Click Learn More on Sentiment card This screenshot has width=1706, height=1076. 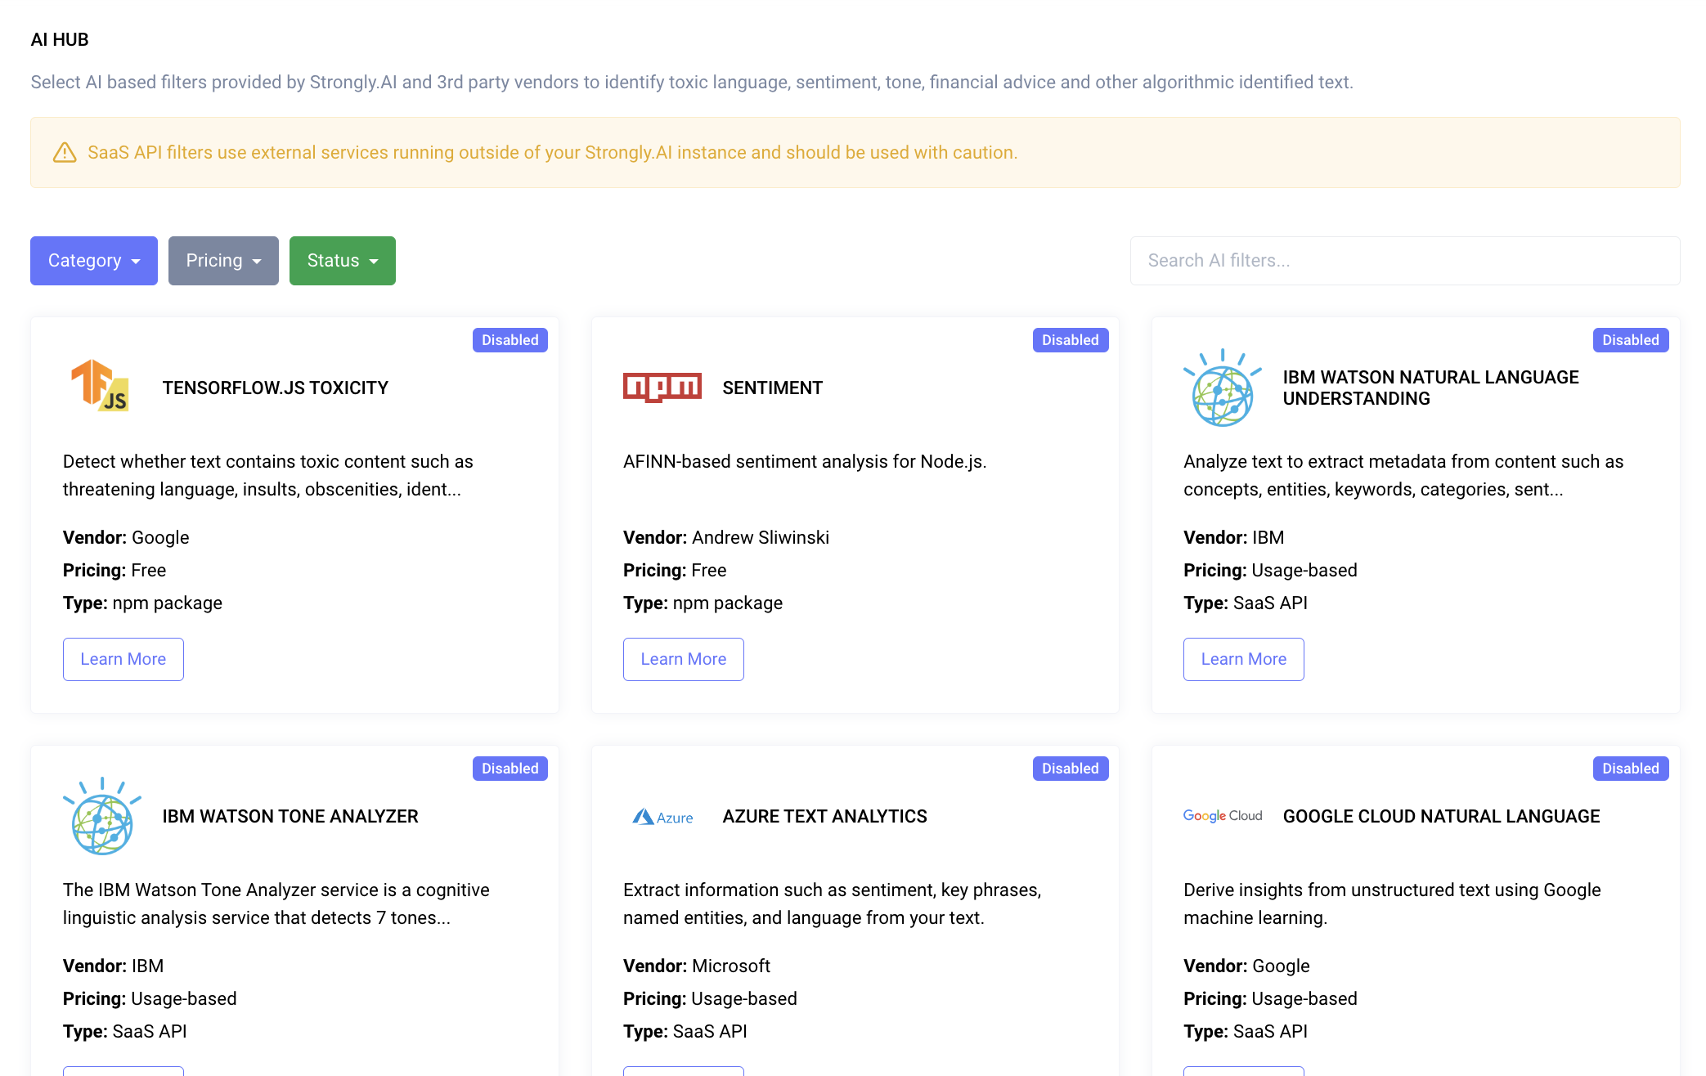click(684, 659)
